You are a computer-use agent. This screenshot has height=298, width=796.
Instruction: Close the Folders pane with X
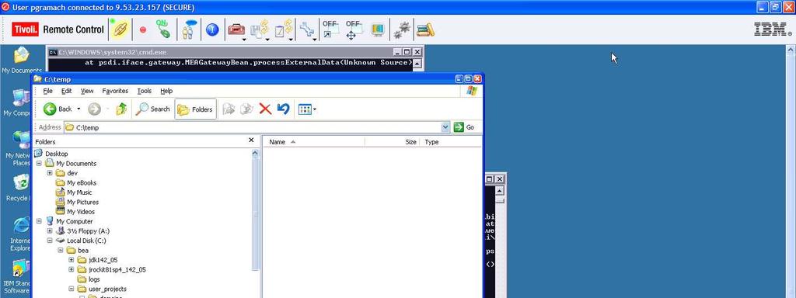click(251, 140)
